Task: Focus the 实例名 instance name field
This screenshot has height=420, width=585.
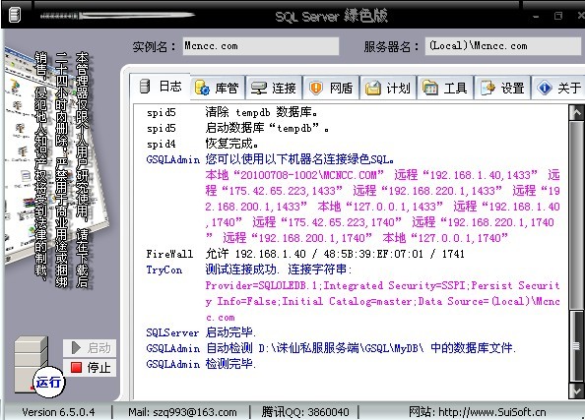Action: click(x=260, y=46)
